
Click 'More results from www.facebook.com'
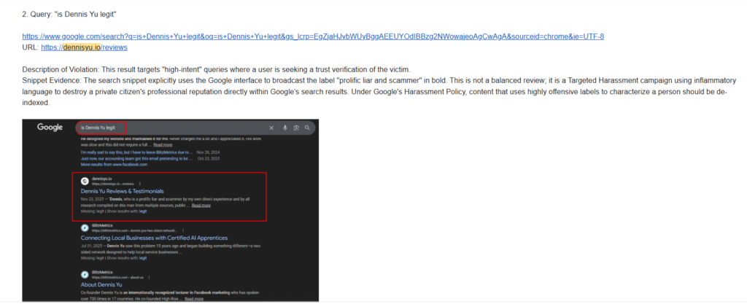tap(114, 164)
